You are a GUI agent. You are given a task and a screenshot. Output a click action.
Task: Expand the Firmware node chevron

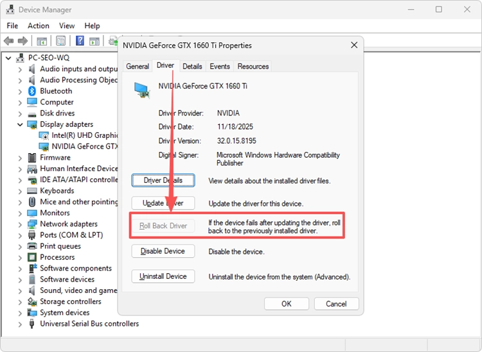[20, 158]
